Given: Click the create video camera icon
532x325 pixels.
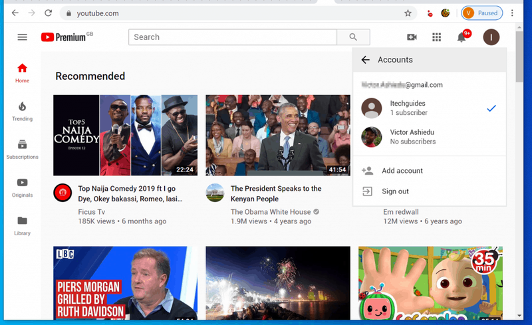Looking at the screenshot, I should [412, 37].
